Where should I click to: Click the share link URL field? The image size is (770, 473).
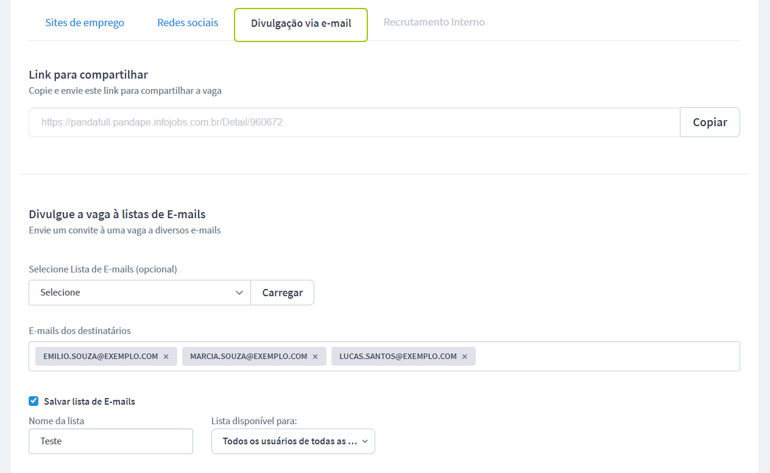[354, 123]
